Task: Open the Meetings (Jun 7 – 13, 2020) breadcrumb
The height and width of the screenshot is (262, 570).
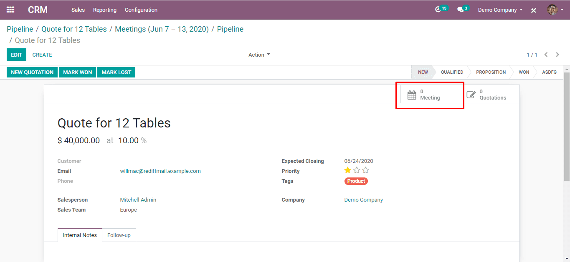Action: pos(162,29)
